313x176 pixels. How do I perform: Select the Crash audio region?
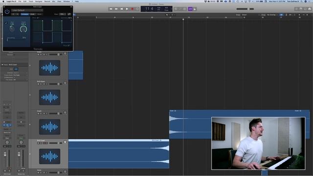pos(239,124)
